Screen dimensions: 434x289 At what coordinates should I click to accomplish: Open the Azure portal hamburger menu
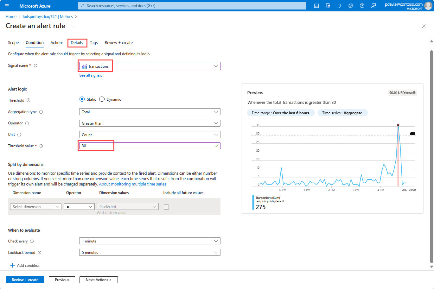[7, 6]
